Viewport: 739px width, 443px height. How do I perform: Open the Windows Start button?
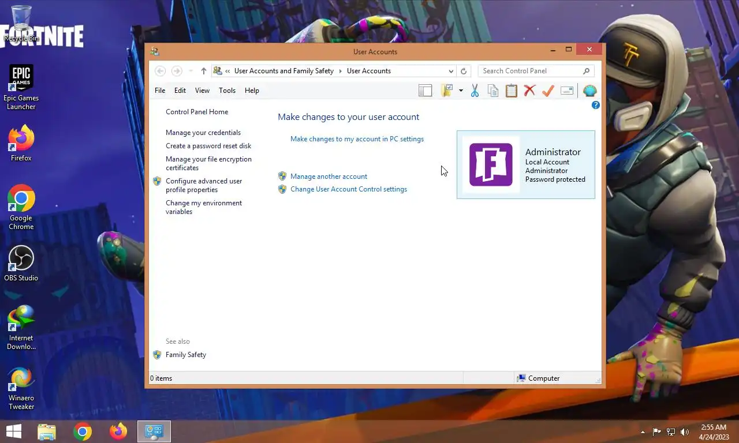coord(14,431)
